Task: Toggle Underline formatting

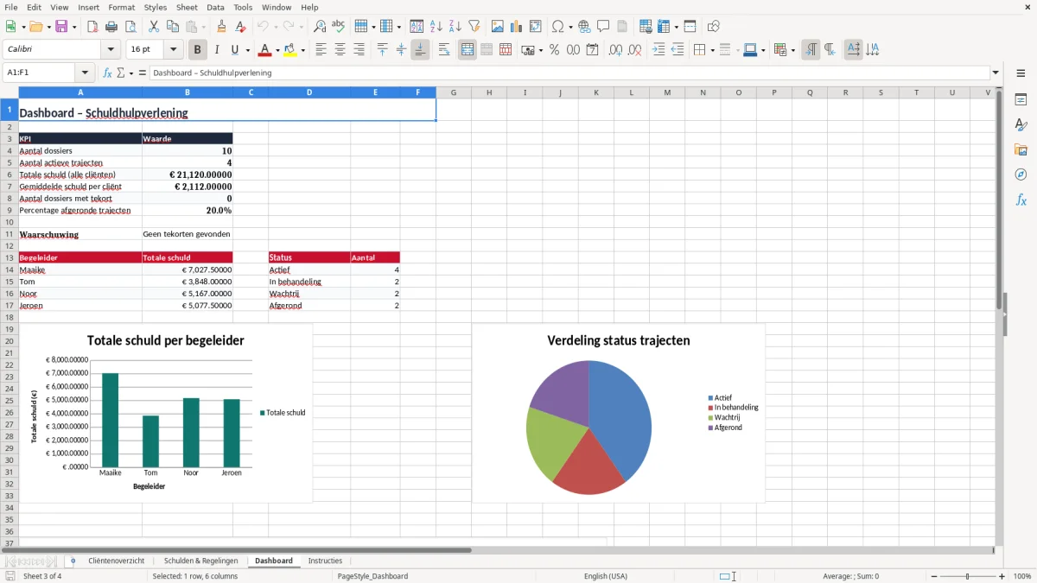Action: (235, 50)
